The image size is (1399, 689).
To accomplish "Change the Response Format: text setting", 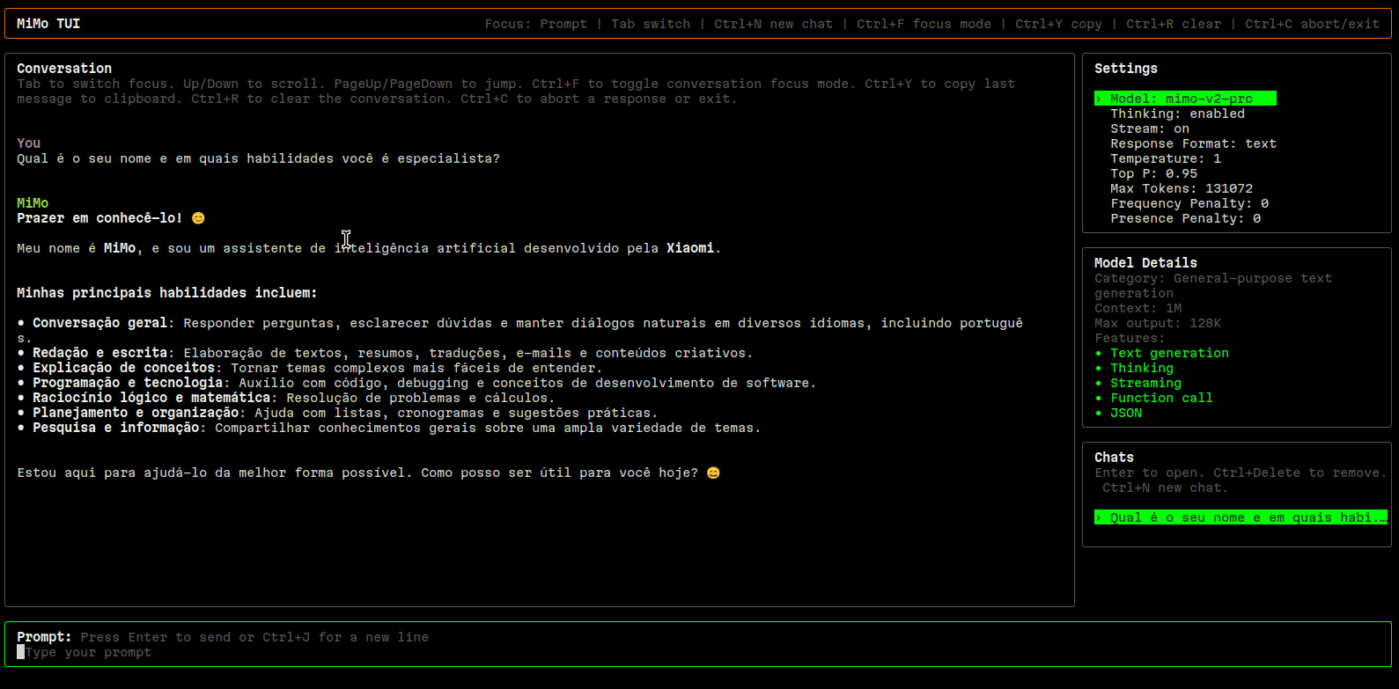I will tap(1193, 143).
